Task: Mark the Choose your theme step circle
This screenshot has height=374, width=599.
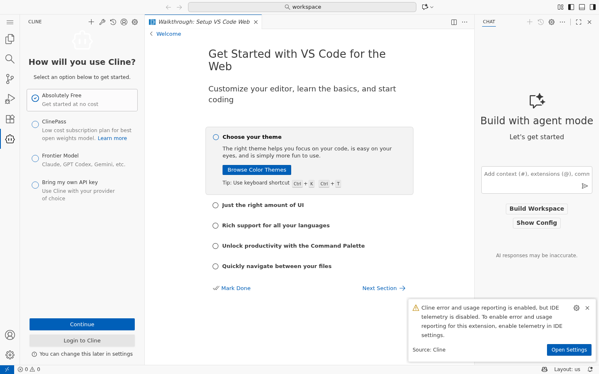Action: 216,137
